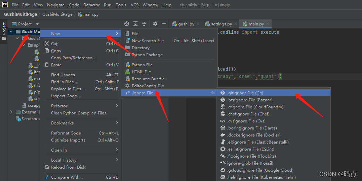Image resolution: width=362 pixels, height=181 pixels.
Task: Choose Inspect Code
Action: tap(81, 96)
